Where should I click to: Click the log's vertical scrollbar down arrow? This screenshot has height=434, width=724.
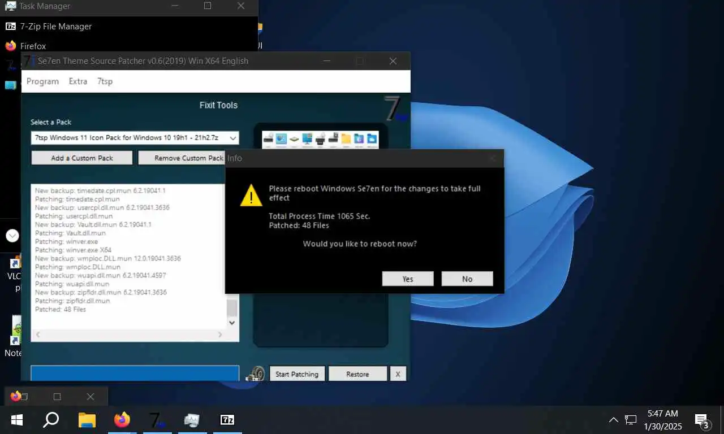(x=232, y=323)
